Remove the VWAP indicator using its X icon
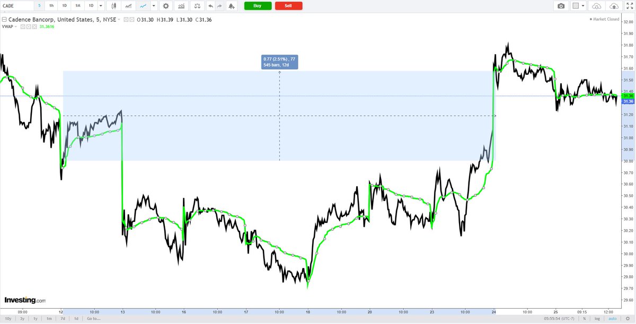This screenshot has width=636, height=324. tap(34, 26)
